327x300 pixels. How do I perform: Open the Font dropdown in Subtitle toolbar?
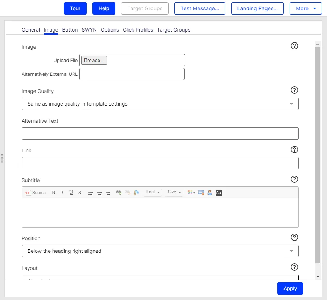pyautogui.click(x=153, y=192)
